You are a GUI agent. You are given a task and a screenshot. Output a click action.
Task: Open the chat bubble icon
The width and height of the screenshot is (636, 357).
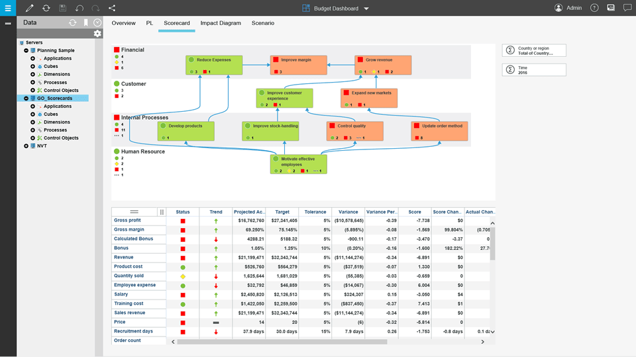610,8
